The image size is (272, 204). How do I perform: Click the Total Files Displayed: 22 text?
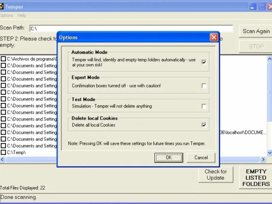(22, 188)
